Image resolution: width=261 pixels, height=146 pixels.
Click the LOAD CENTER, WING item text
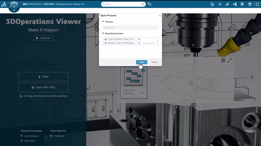[121, 39]
